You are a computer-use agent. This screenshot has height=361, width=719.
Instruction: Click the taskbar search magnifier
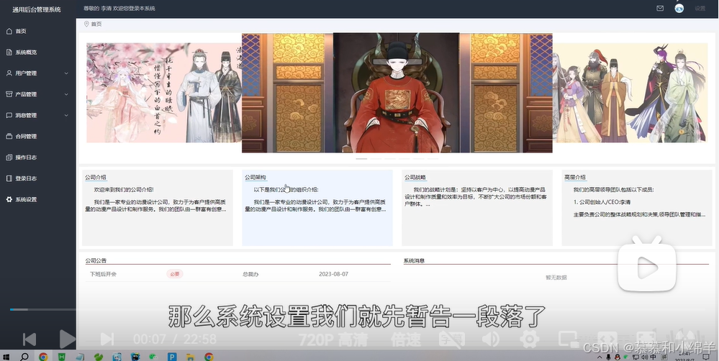pos(24,357)
